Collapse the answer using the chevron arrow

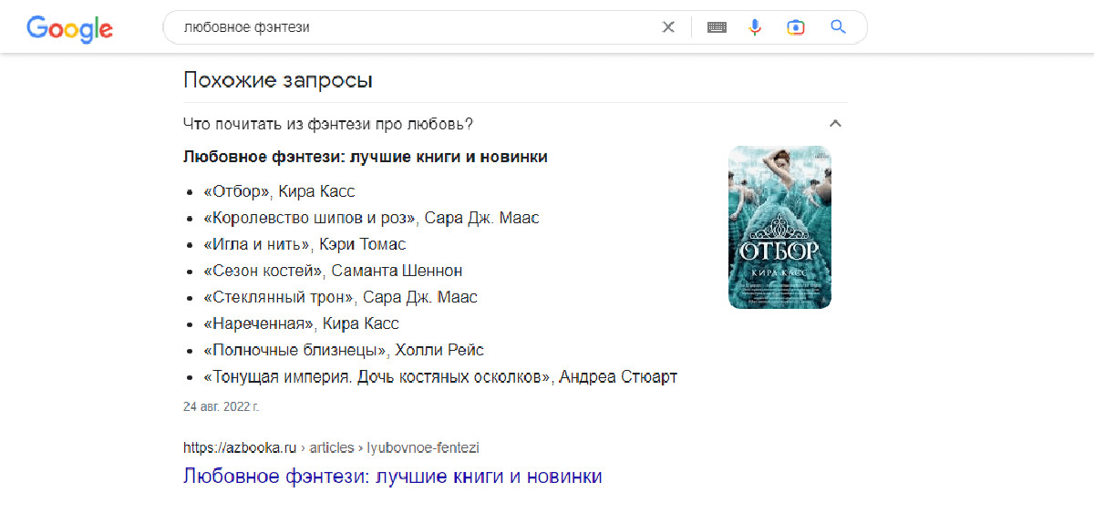[x=835, y=124]
